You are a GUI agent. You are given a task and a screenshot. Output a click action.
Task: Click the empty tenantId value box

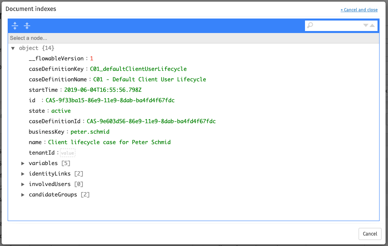tap(68, 153)
